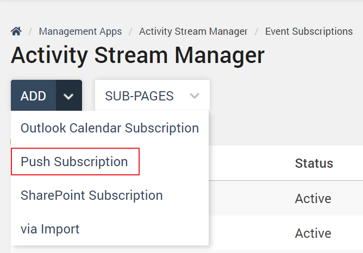Click Active status in first row
This screenshot has height=253, width=363.
pyautogui.click(x=313, y=199)
